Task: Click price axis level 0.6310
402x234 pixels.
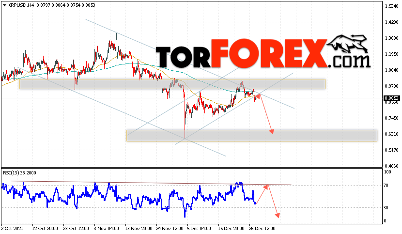Action: [392, 134]
